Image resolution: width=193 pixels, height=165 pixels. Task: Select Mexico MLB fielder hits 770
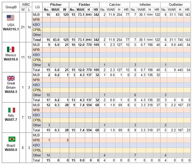[x=89, y=45]
